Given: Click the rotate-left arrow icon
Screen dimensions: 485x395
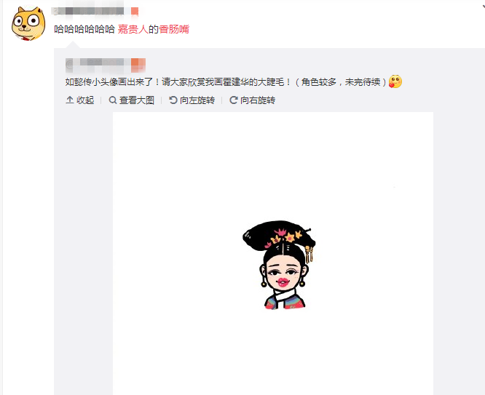Looking at the screenshot, I should pos(173,100).
